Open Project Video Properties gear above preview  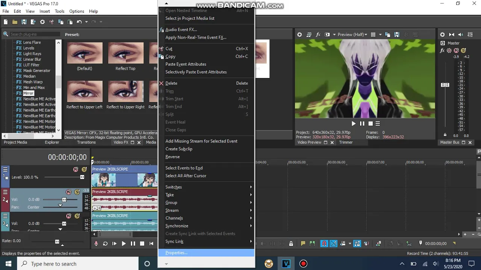299,34
